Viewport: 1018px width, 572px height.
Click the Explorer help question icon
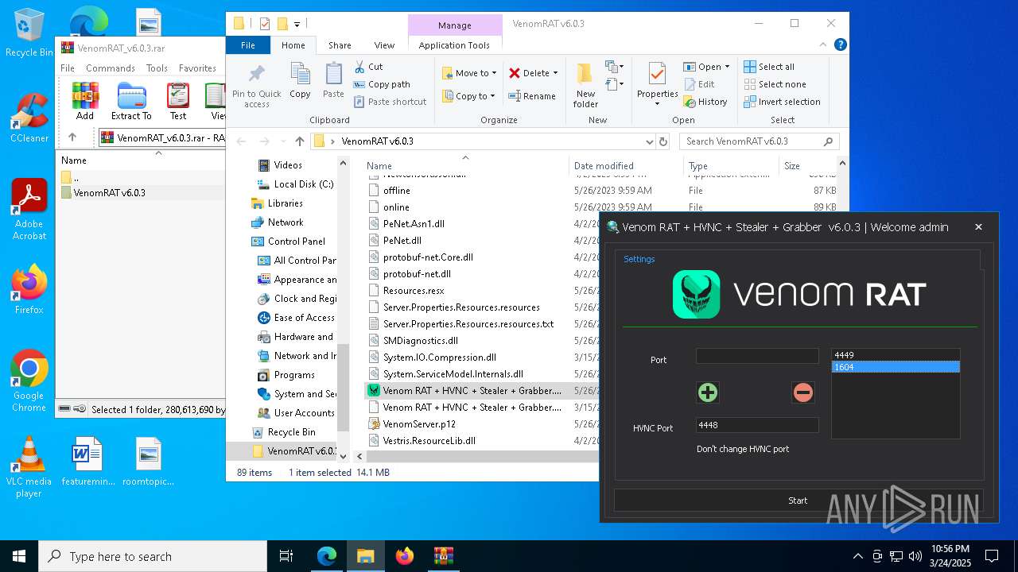[841, 45]
